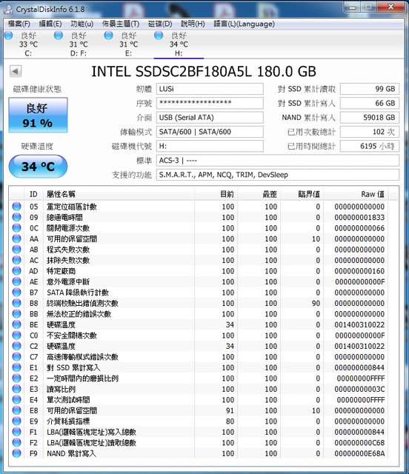Viewport: 409px width, 474px height.
Task: Open the 編輯(E) menu
Action: pos(50,24)
